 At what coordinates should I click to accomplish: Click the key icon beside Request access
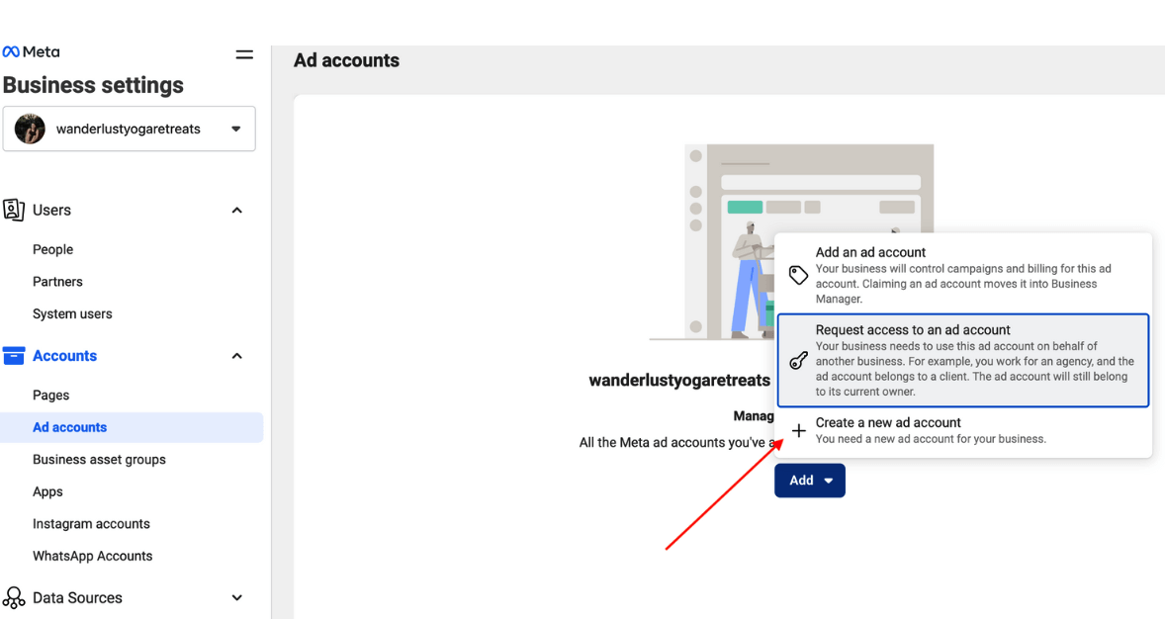click(x=798, y=360)
